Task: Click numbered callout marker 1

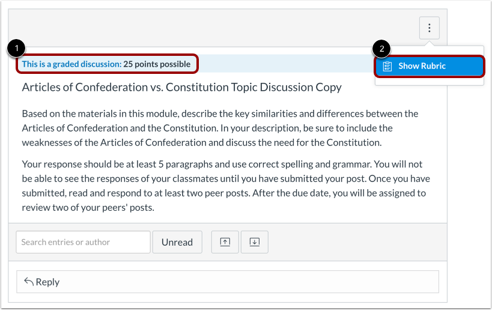Action: coord(16,48)
